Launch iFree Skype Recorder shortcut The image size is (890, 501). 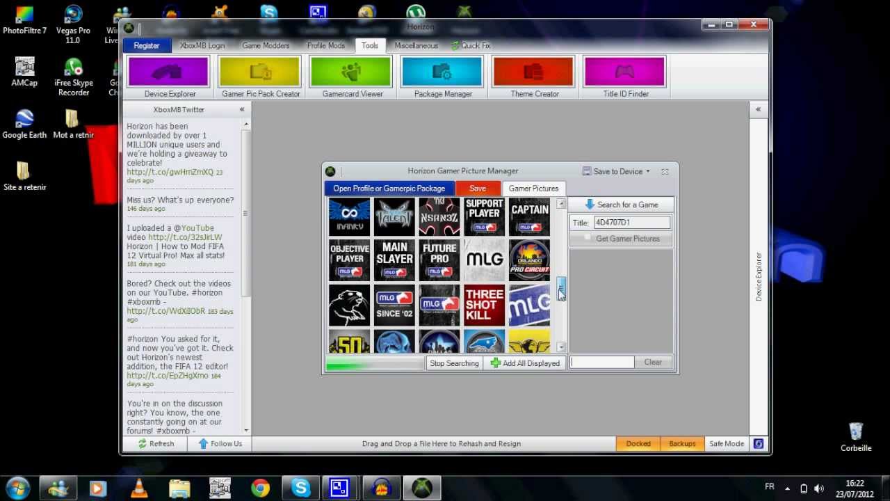point(74,77)
